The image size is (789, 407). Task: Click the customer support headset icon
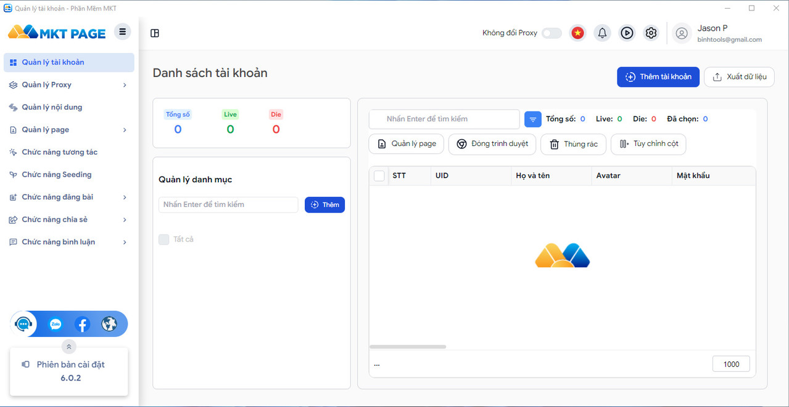(x=23, y=324)
